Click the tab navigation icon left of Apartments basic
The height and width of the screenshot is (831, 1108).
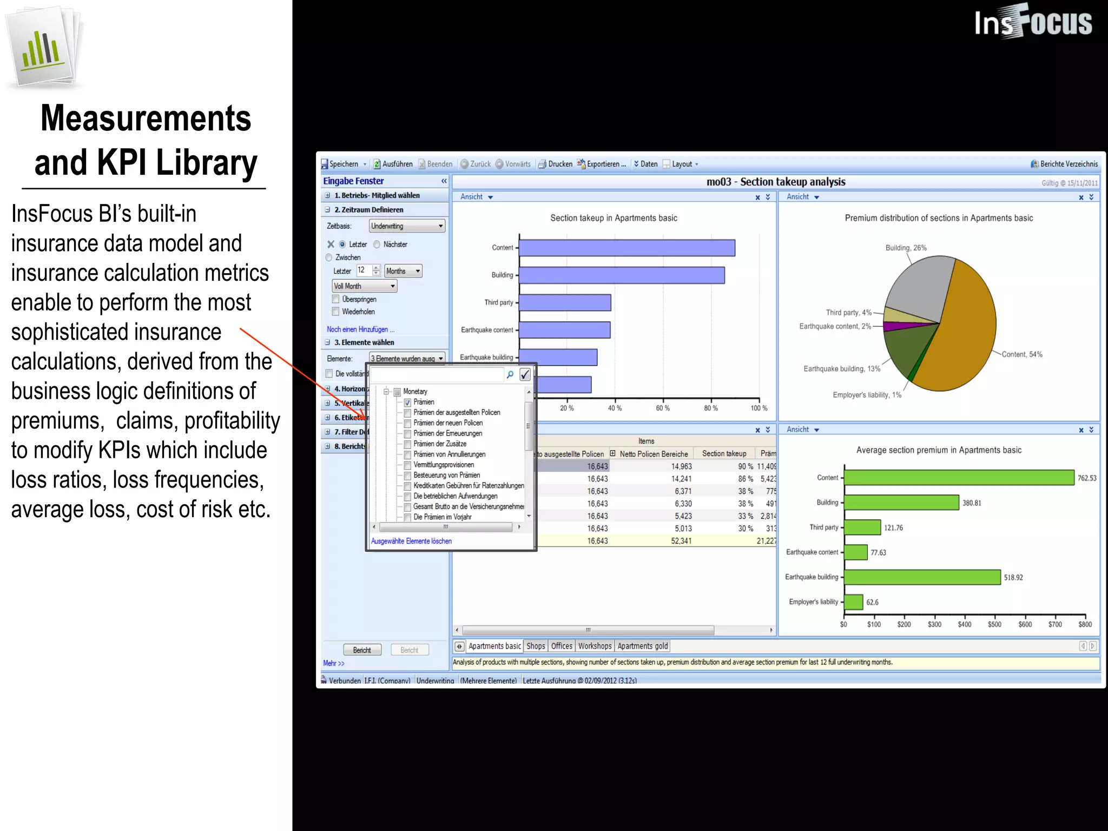click(459, 646)
